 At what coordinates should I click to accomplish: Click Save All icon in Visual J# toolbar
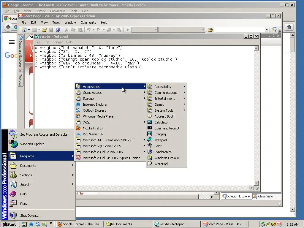[x=58, y=30]
